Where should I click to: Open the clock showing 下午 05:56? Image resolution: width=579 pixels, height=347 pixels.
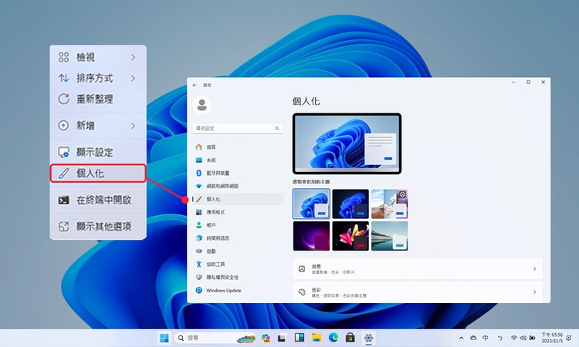pyautogui.click(x=552, y=338)
